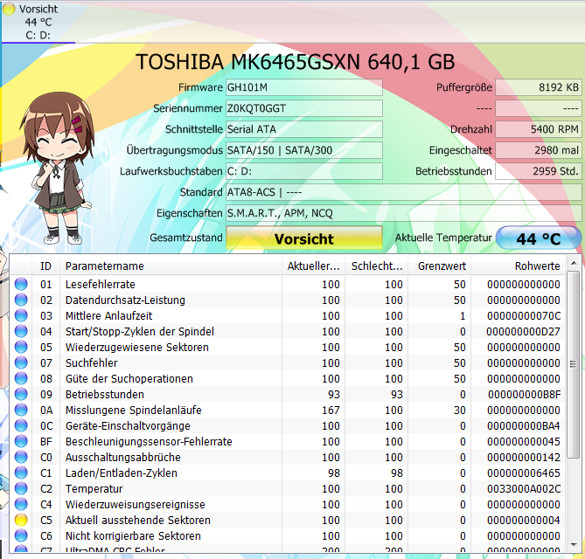Image resolution: width=585 pixels, height=559 pixels.
Task: Click the Firmware field GH101M
Action: pos(304,87)
